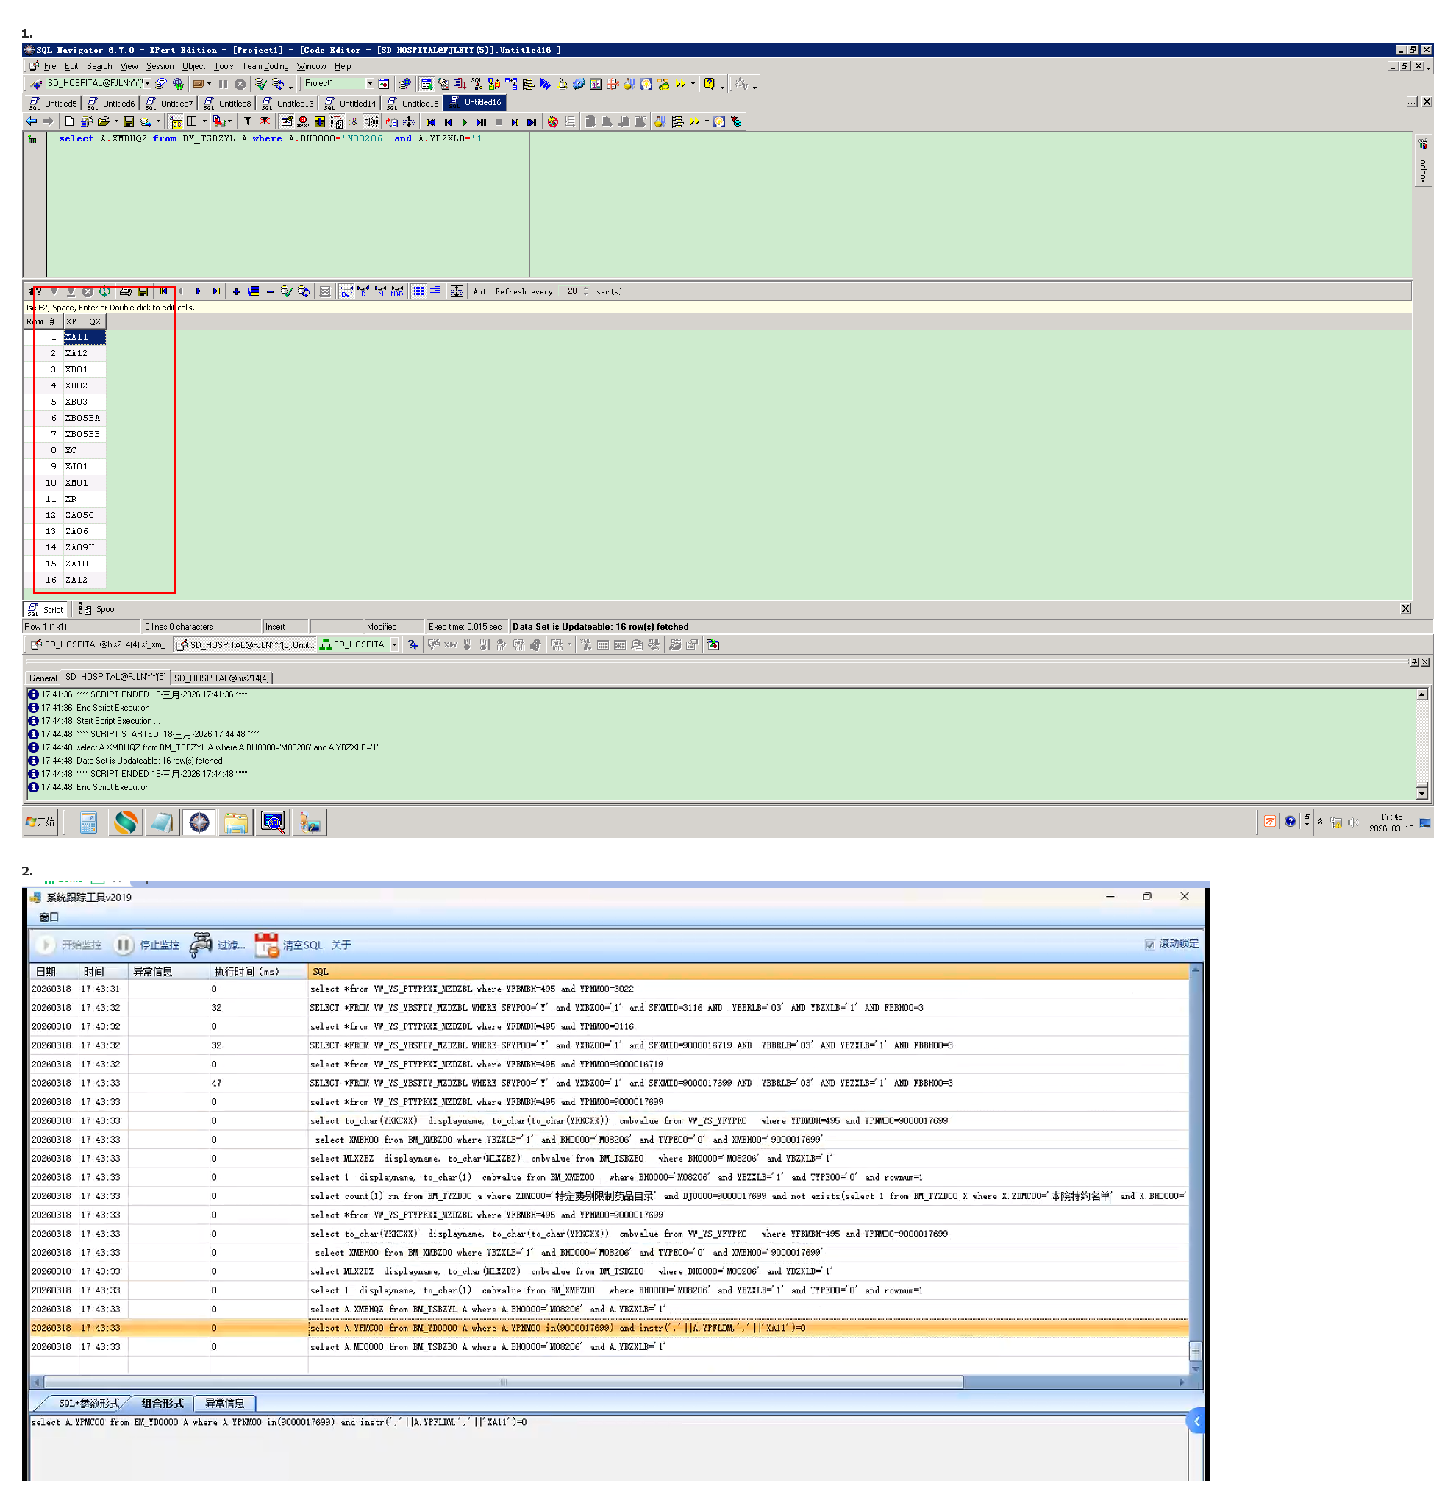Click the Refresh data green arrows icon
The height and width of the screenshot is (1503, 1456).
pos(105,291)
